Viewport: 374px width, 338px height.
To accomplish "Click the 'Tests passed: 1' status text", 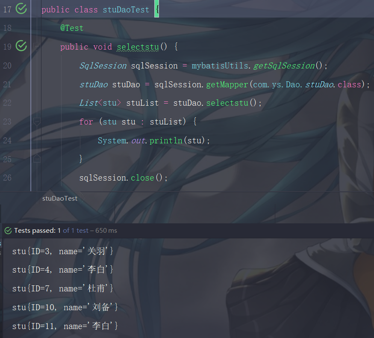I will coord(37,231).
